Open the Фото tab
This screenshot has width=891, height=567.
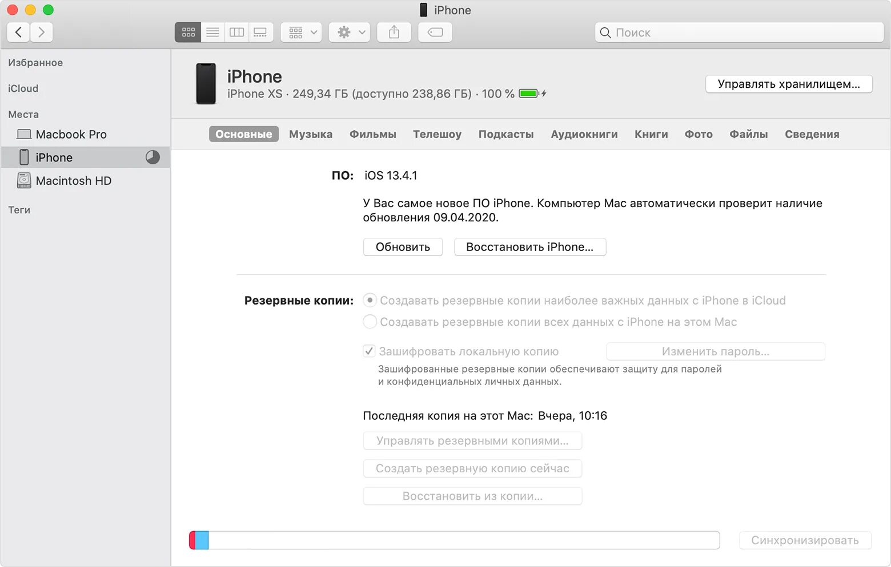point(699,134)
